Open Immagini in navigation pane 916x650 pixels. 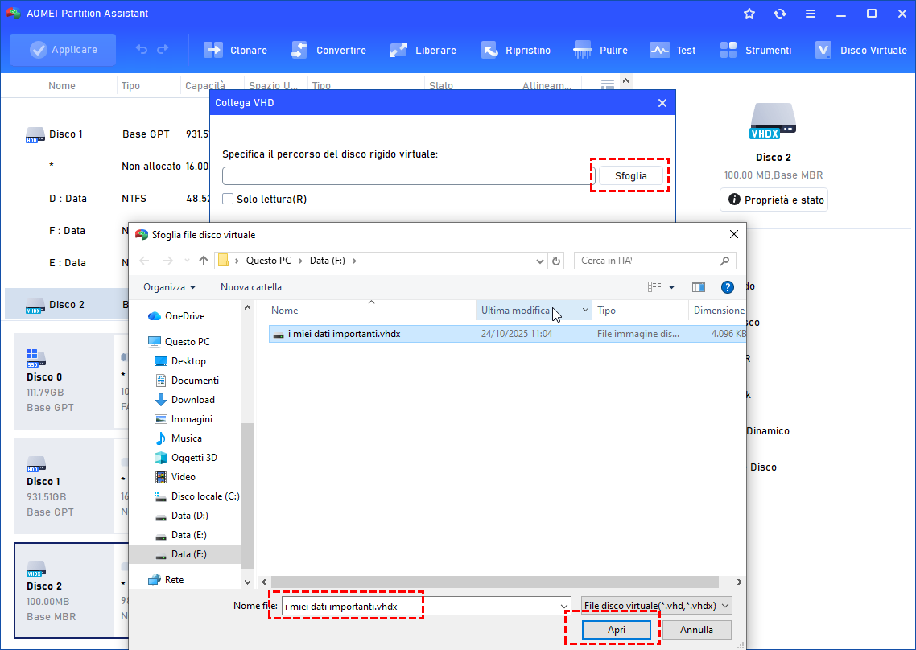click(x=184, y=419)
